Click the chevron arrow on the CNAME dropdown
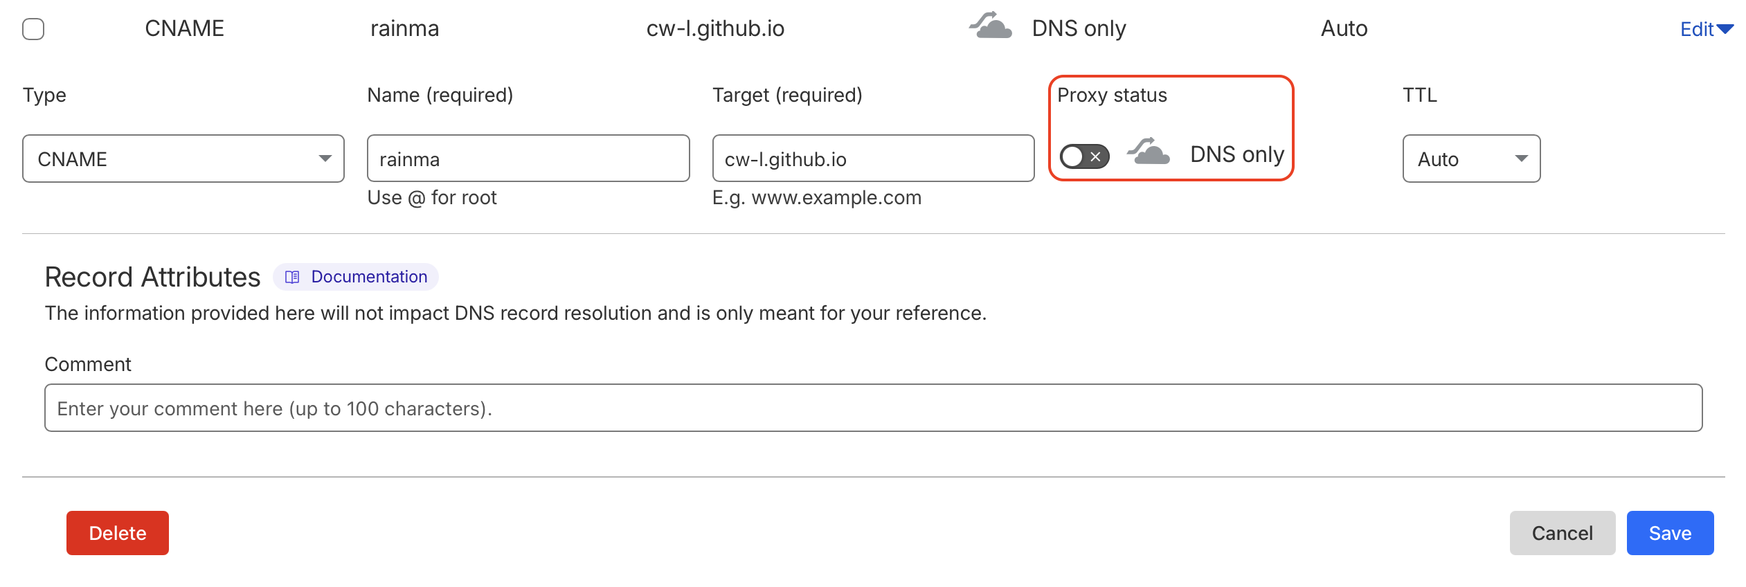 coord(325,159)
